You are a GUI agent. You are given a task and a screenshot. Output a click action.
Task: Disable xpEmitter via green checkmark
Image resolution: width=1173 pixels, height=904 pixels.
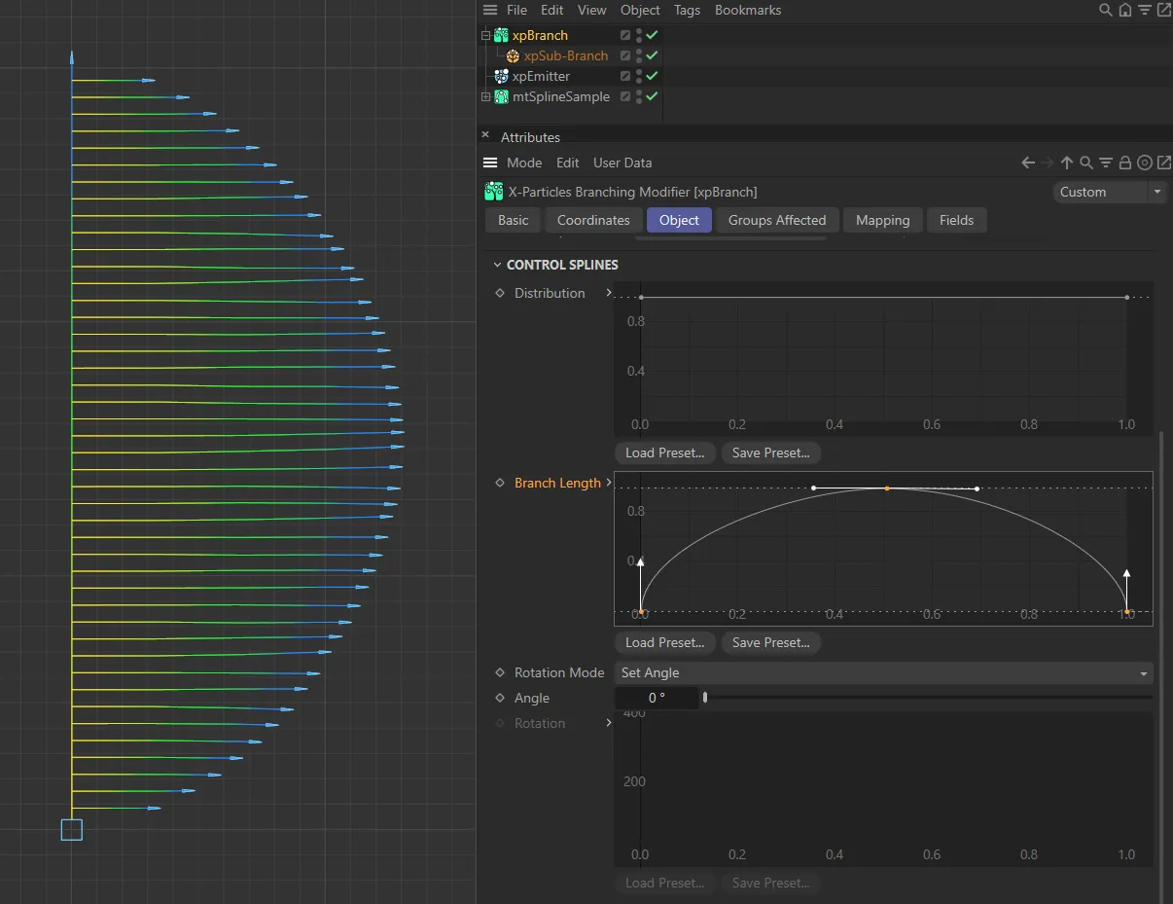[653, 76]
